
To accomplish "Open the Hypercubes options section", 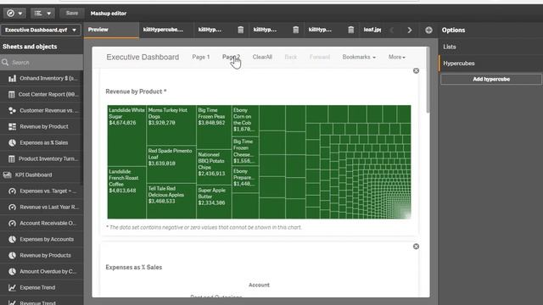I will [x=490, y=64].
